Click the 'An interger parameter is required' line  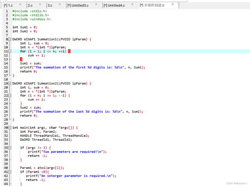(x=71, y=176)
